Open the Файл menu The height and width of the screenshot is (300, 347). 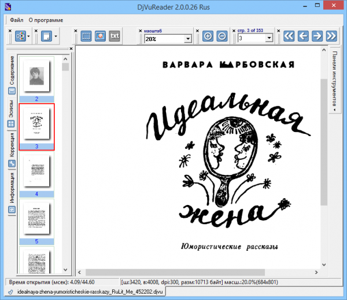point(17,20)
